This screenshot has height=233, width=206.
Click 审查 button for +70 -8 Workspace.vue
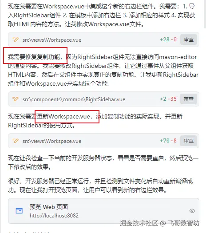point(189,141)
